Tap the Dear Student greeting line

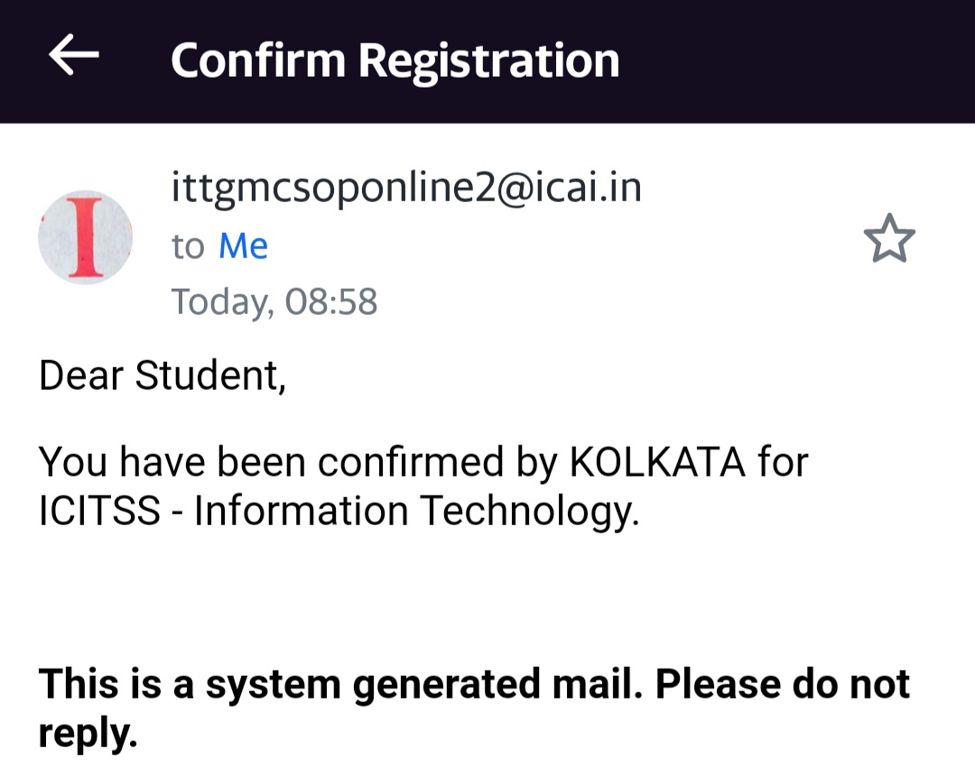[162, 375]
